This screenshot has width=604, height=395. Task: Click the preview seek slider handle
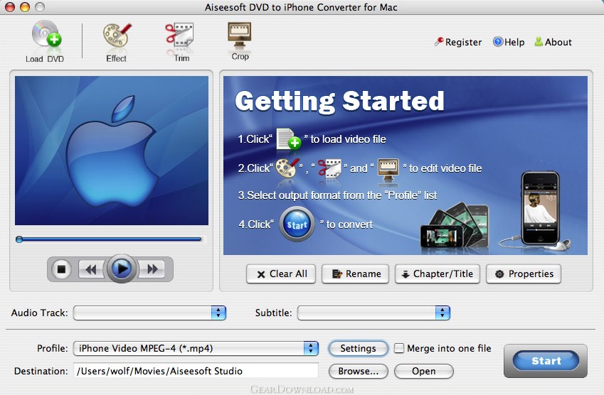pos(19,239)
